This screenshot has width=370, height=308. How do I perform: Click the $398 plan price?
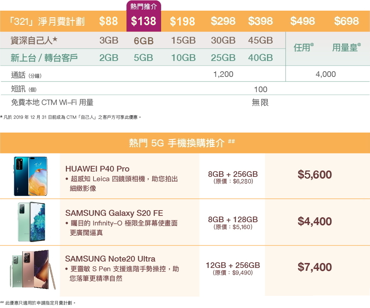pyautogui.click(x=260, y=21)
